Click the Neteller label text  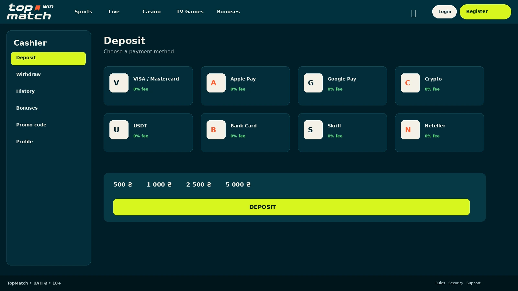[435, 126]
